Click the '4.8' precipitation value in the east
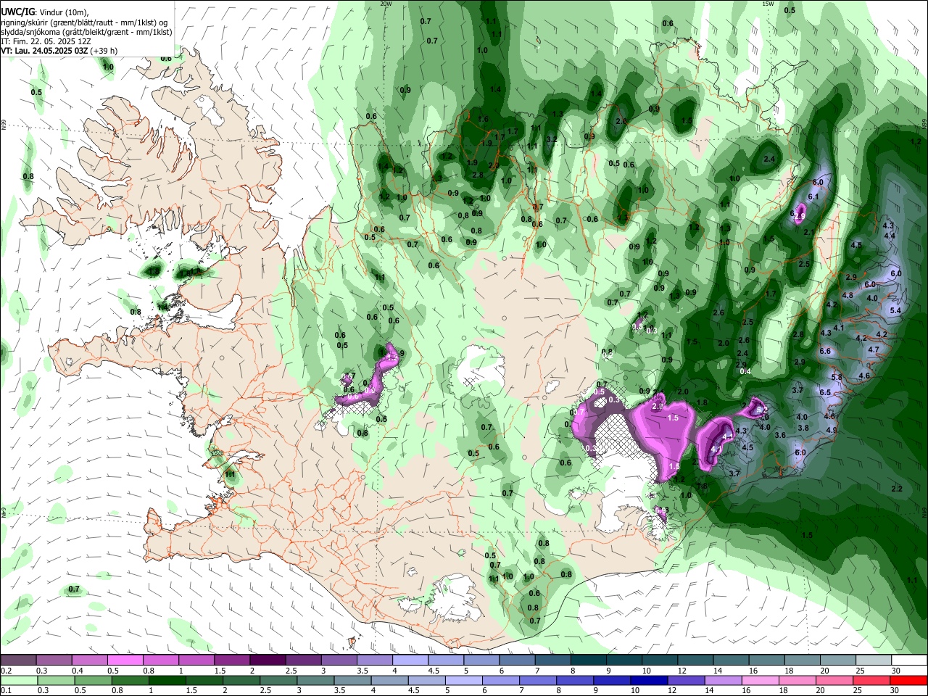 848,295
